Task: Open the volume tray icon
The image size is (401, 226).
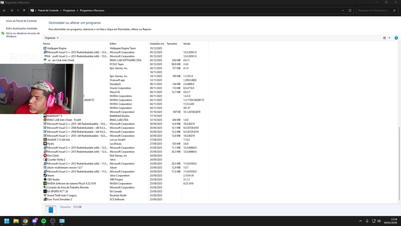Action: 379,221
